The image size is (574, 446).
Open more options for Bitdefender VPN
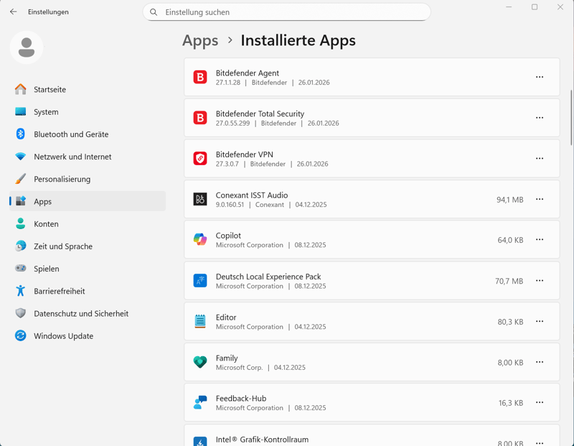pos(540,158)
